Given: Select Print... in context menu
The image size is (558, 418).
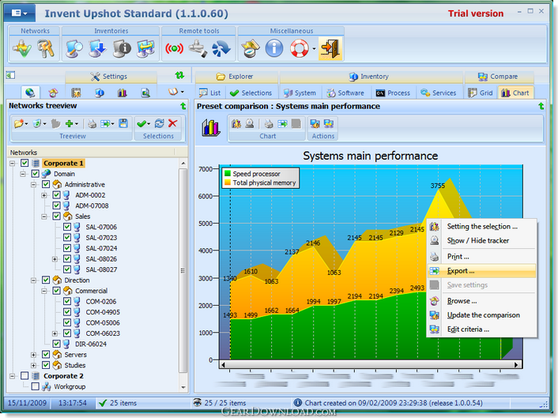Looking at the screenshot, I should click(x=481, y=257).
